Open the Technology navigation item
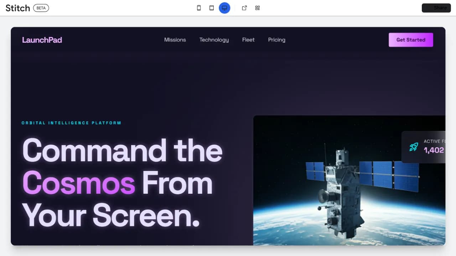The height and width of the screenshot is (256, 456). pyautogui.click(x=214, y=40)
